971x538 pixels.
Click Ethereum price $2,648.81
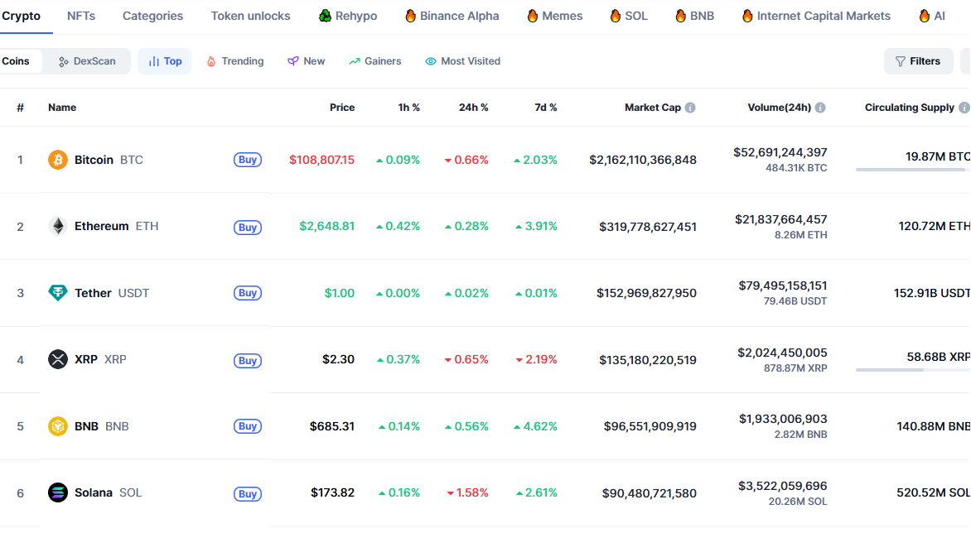coord(327,226)
